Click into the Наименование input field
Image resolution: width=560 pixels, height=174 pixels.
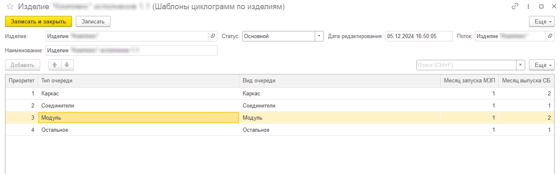point(131,51)
